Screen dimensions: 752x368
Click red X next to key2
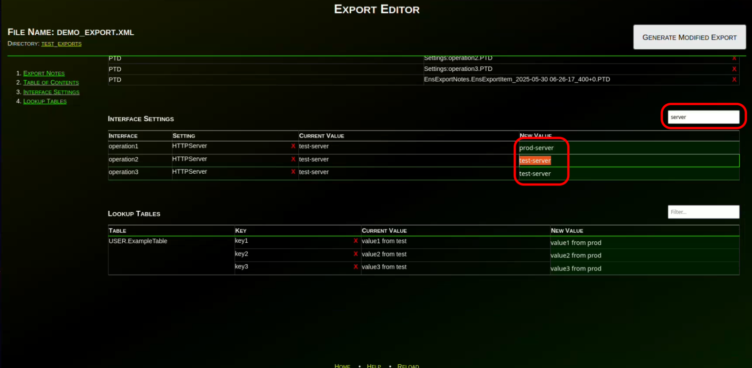pyautogui.click(x=356, y=254)
